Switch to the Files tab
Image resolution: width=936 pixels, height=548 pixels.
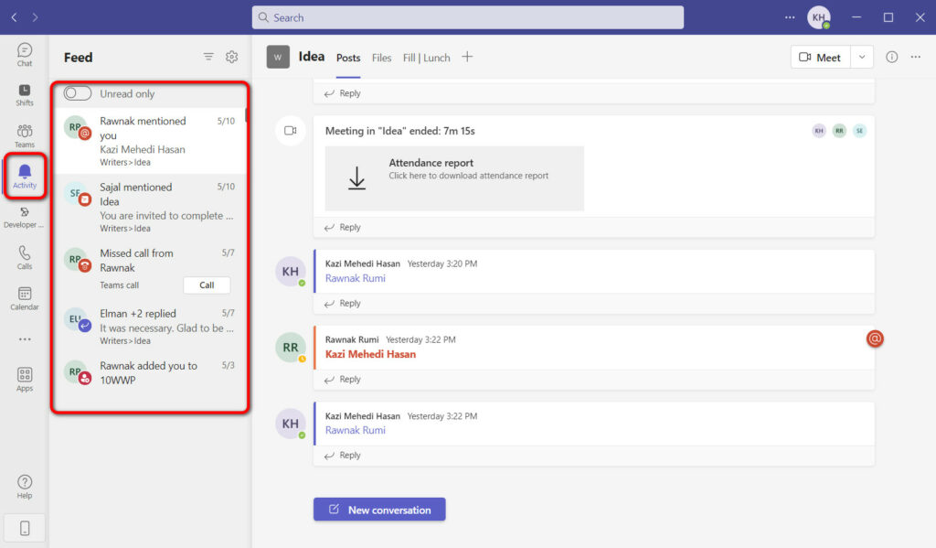tap(381, 58)
